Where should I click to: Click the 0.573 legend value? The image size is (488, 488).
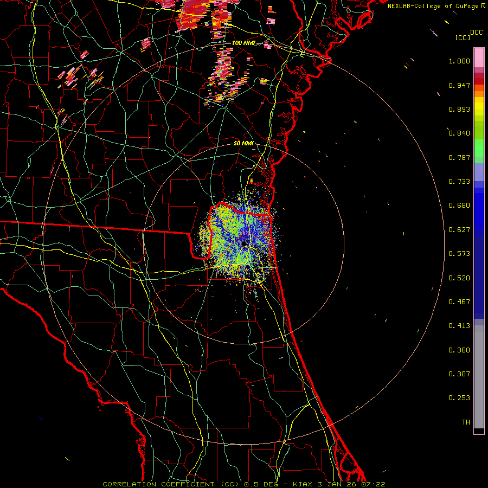[459, 254]
